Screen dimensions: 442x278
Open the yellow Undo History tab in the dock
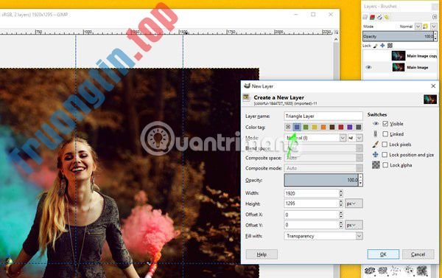(387, 18)
